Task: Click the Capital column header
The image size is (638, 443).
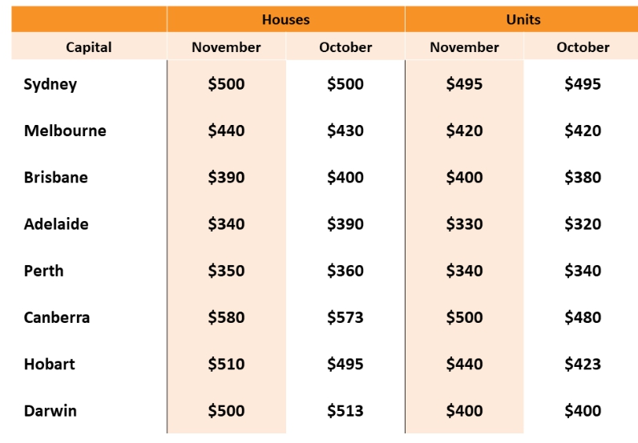Action: pos(89,46)
